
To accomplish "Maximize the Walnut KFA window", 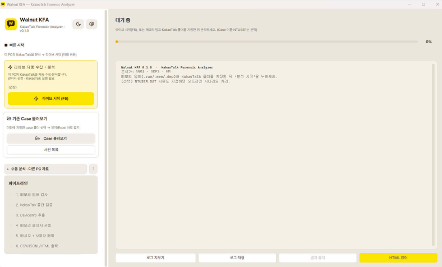I will (423, 4).
